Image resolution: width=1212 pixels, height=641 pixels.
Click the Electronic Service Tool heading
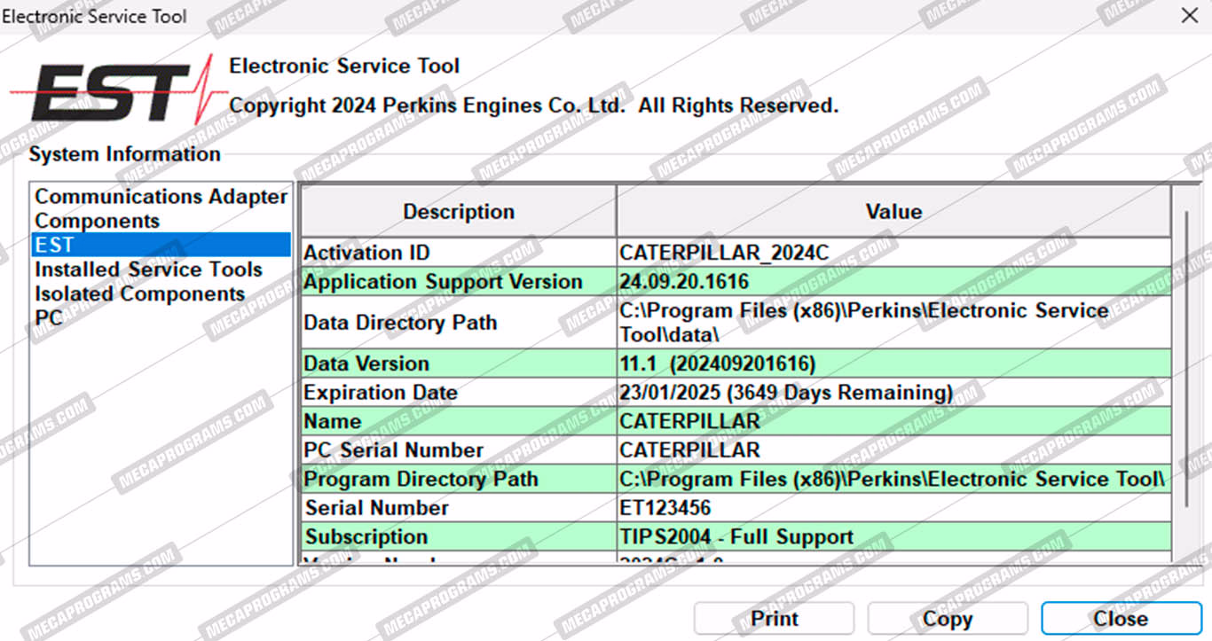(x=344, y=66)
